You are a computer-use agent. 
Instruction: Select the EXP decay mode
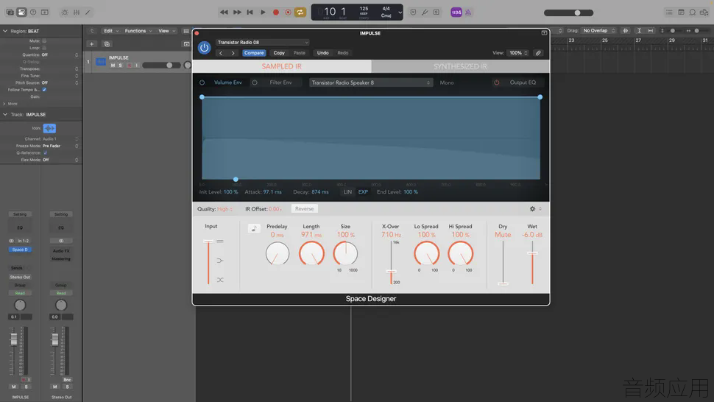(x=363, y=192)
